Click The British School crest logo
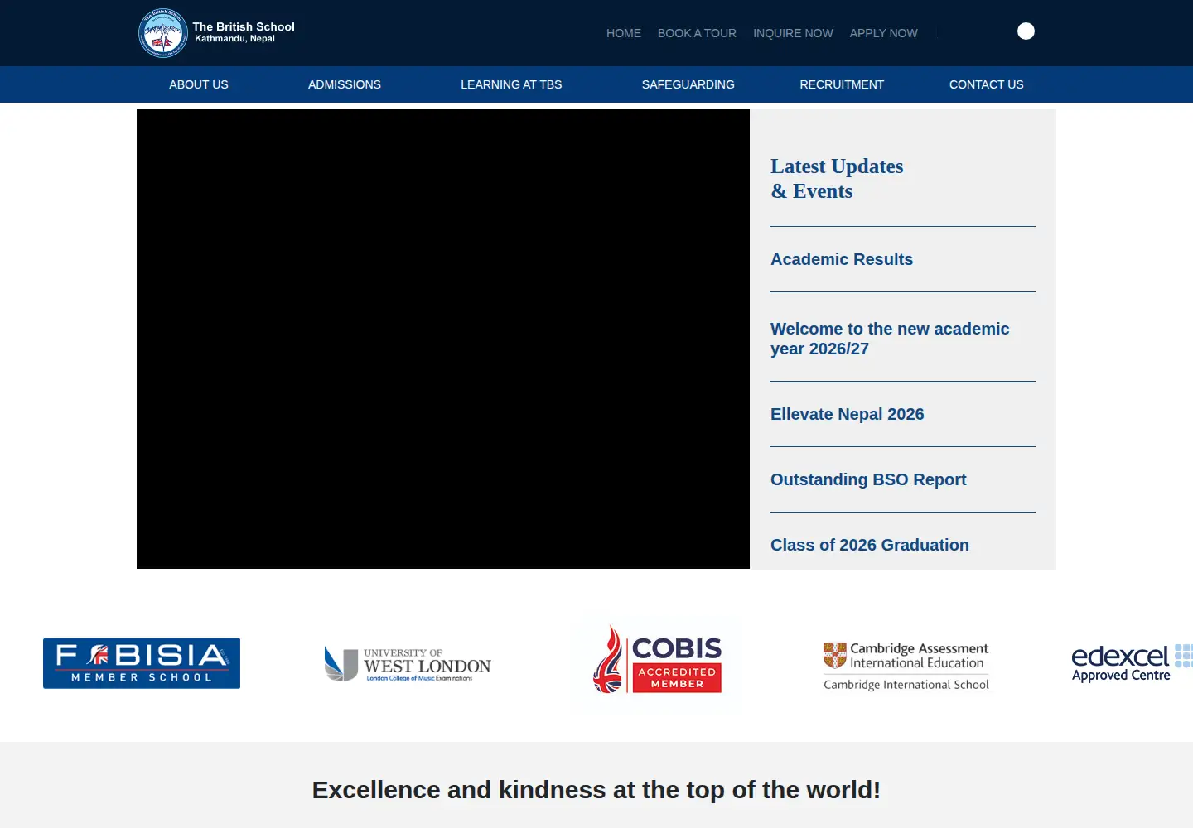 click(163, 33)
